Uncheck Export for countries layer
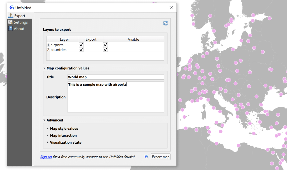Screen dimensions: 287x170 tap(81, 49)
